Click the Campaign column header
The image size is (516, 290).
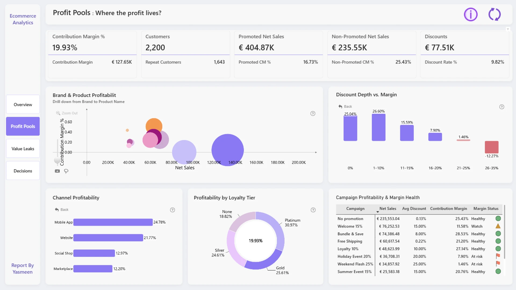[x=355, y=209]
